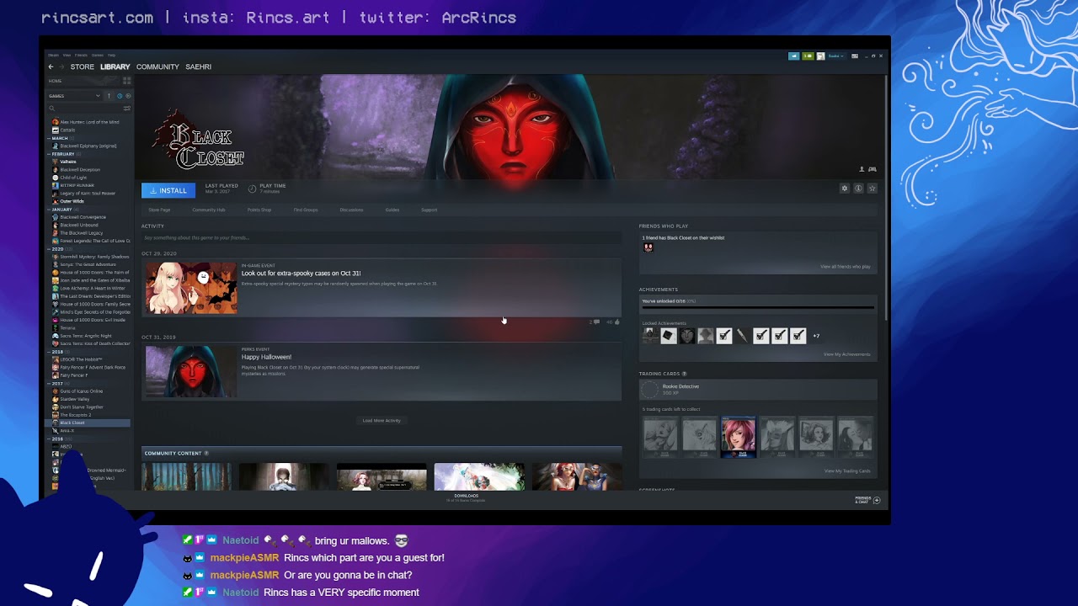Switch to Big Picture mode icon
This screenshot has width=1078, height=606.
click(x=855, y=56)
